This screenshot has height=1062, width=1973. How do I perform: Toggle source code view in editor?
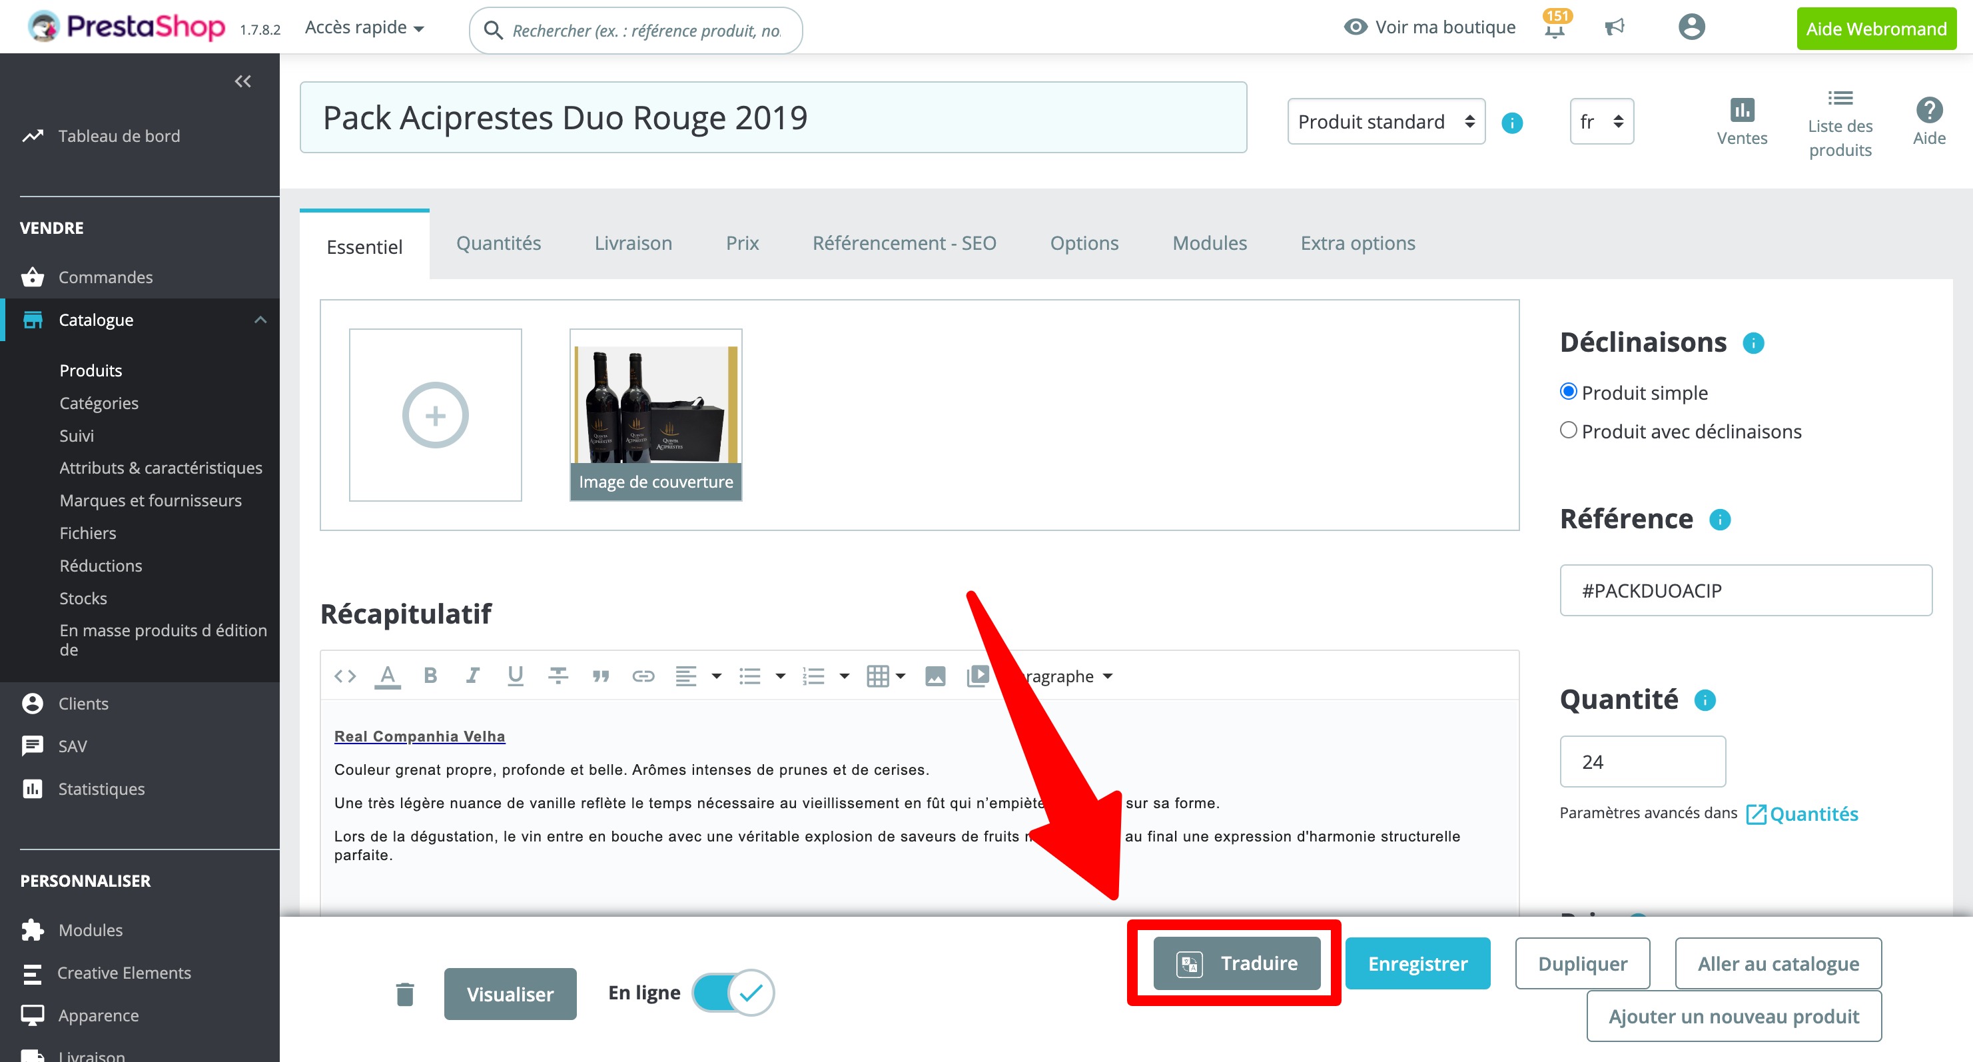click(x=344, y=676)
